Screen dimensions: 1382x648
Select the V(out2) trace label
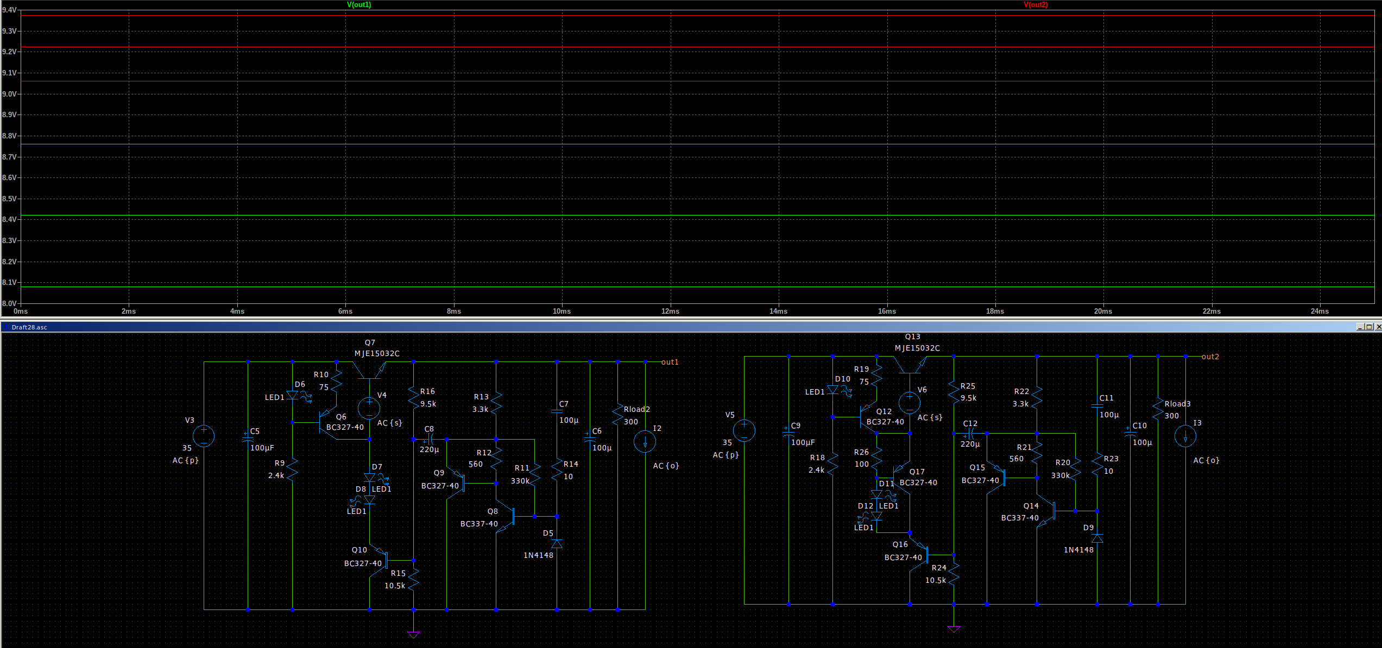[x=1036, y=5]
